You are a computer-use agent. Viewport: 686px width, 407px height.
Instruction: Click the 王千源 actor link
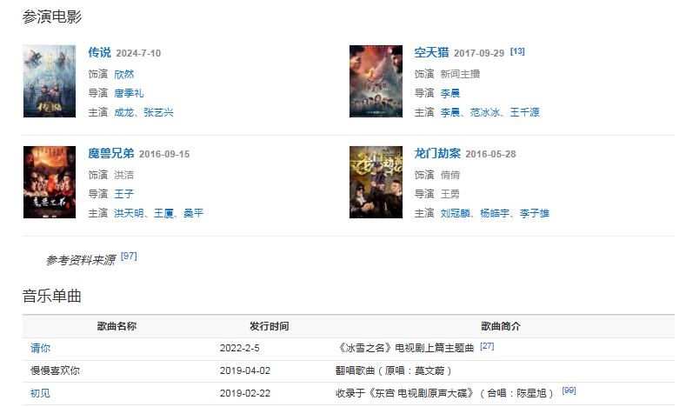[x=524, y=112]
